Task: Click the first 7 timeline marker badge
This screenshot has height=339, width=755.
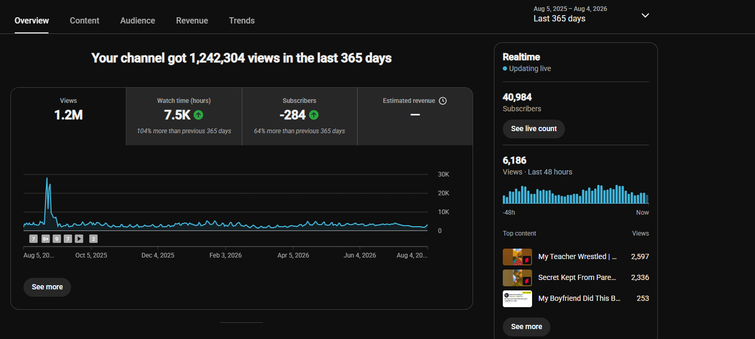Action: (33, 239)
